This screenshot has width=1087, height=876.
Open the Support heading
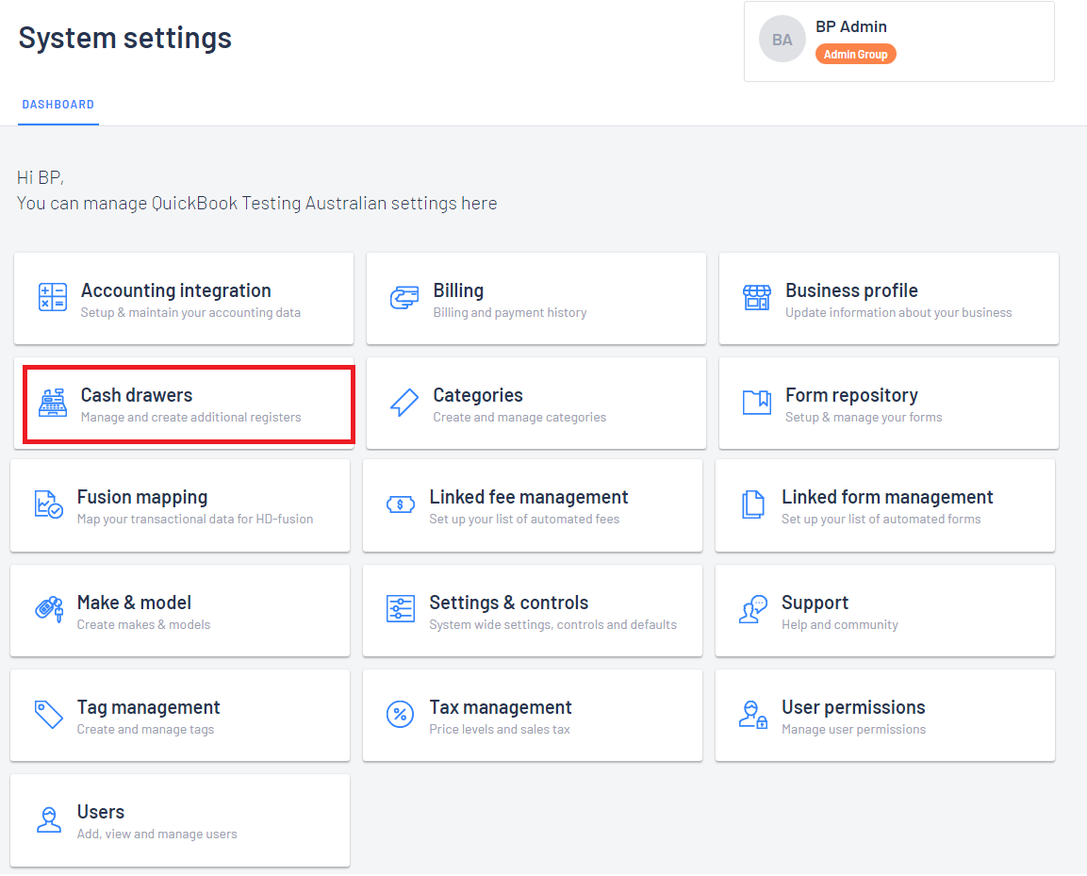click(815, 603)
